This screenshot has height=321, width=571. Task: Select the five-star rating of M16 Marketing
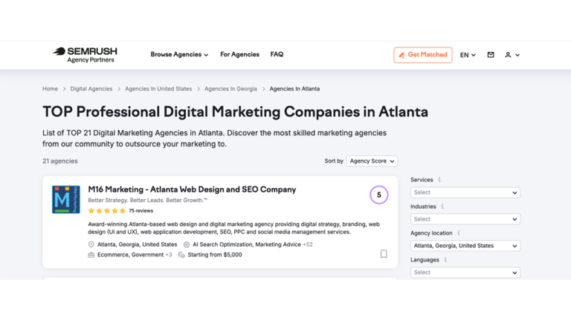coord(107,211)
